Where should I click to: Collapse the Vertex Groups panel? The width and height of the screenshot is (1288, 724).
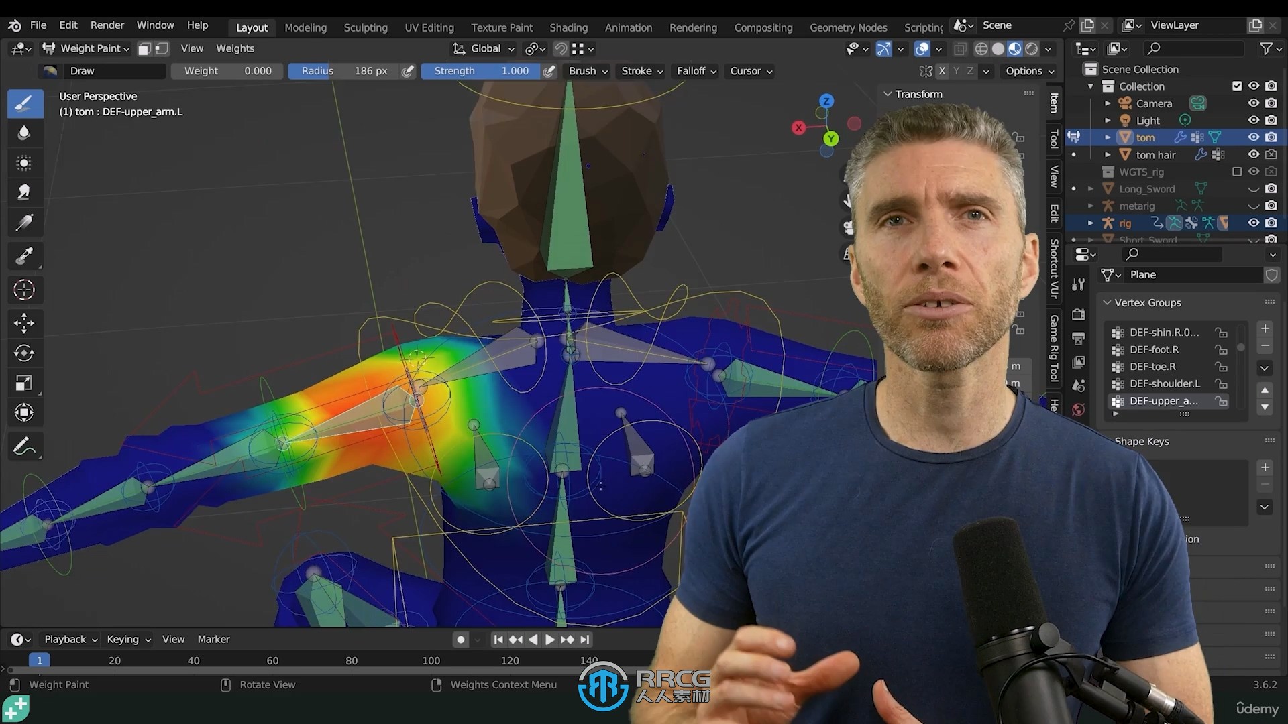coord(1108,303)
